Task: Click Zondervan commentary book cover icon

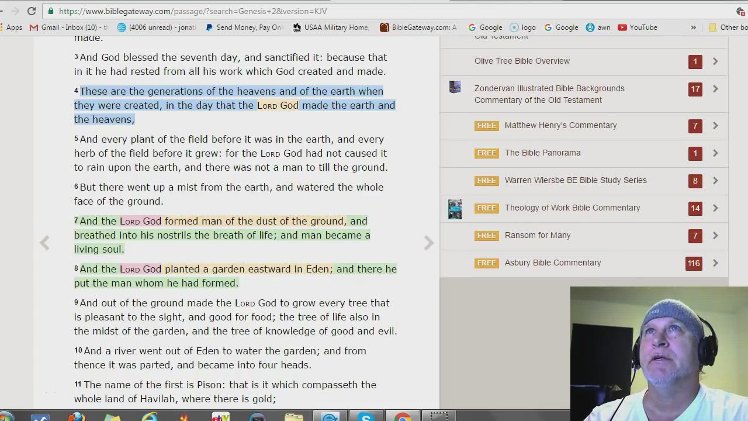Action: (455, 87)
